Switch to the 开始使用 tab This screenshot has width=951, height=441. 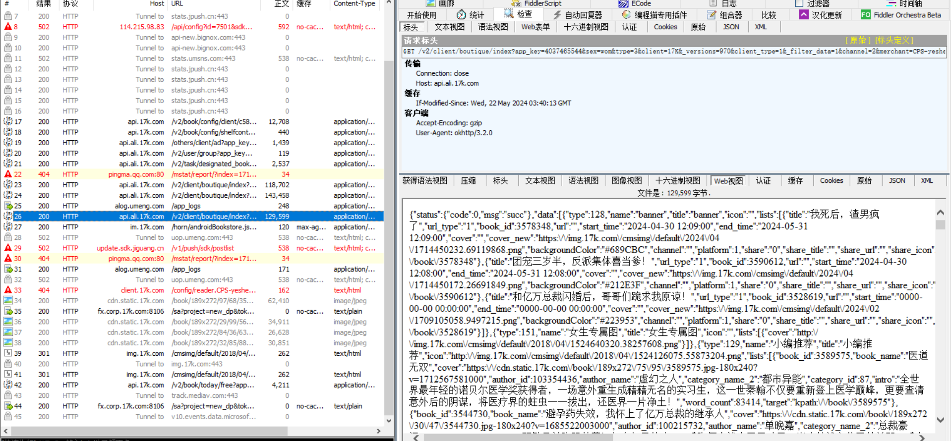[x=421, y=15]
